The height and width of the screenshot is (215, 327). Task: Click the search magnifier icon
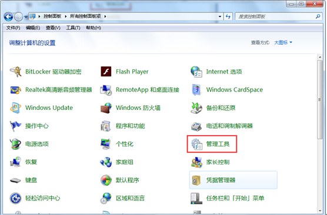coord(318,16)
